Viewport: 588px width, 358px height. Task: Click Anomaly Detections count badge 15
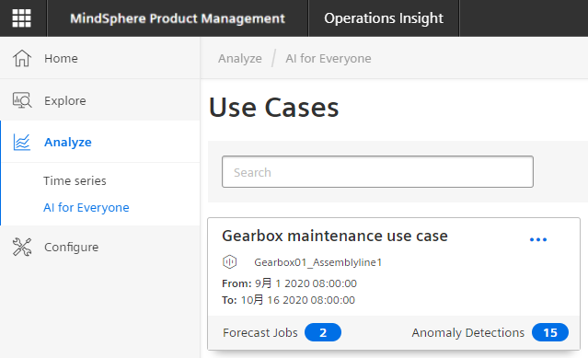point(550,332)
